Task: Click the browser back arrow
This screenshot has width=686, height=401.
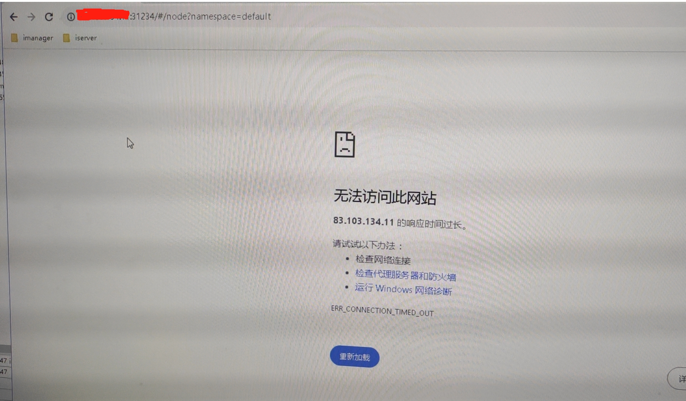Action: pos(14,17)
